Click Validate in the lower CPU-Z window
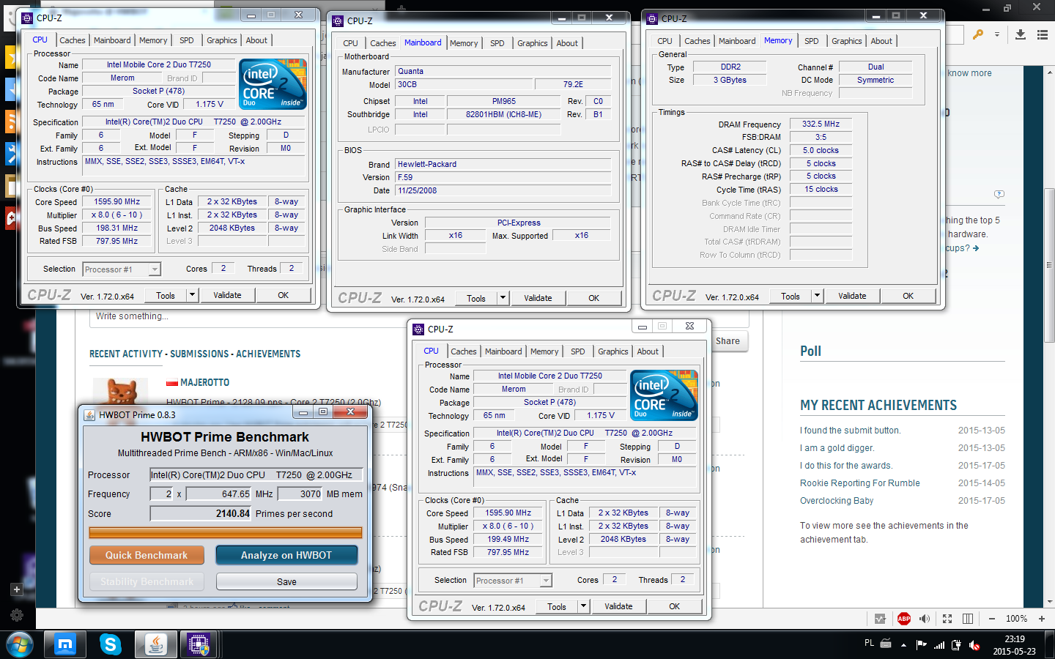Image resolution: width=1055 pixels, height=659 pixels. 618,606
